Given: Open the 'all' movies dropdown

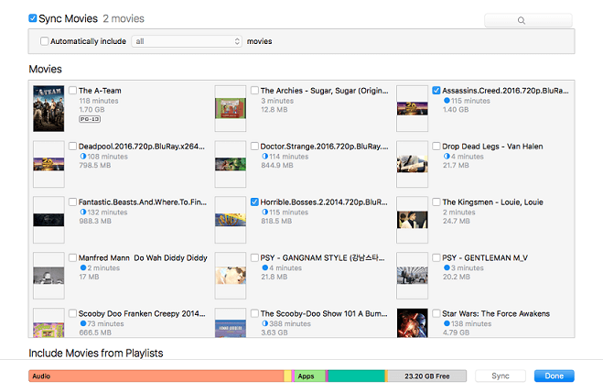Looking at the screenshot, I should pos(187,41).
